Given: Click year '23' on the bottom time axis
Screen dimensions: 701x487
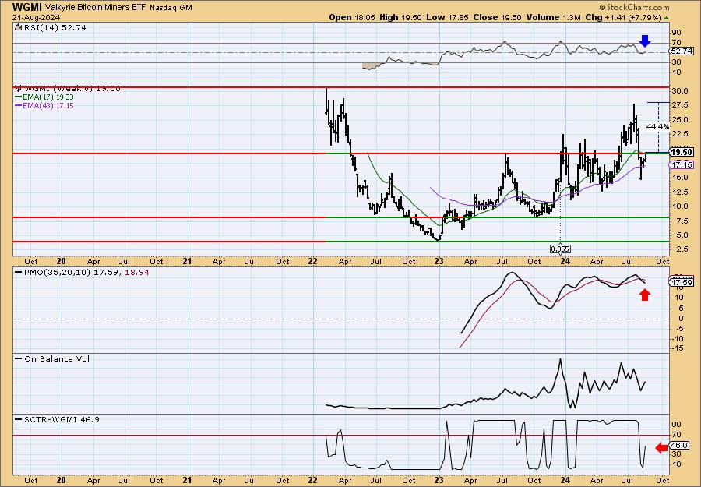Looking at the screenshot, I should pyautogui.click(x=439, y=480).
